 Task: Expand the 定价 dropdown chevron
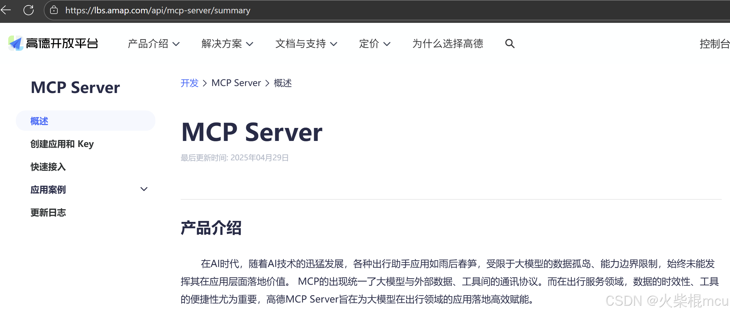click(x=387, y=44)
